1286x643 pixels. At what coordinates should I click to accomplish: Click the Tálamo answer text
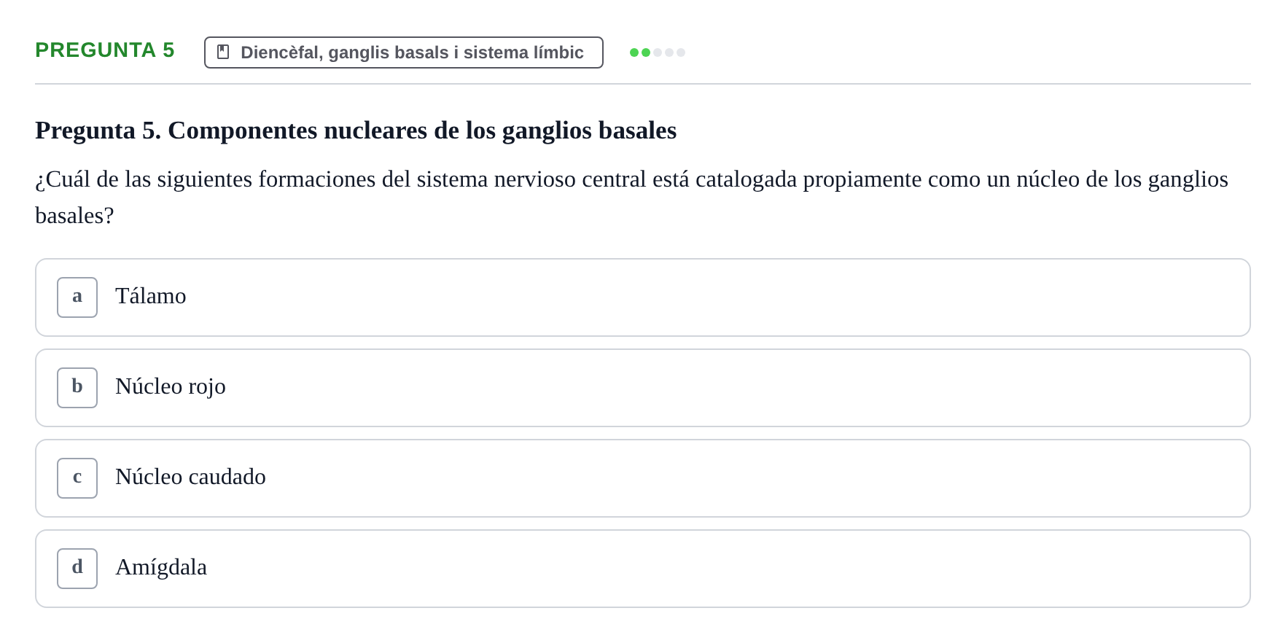(151, 296)
